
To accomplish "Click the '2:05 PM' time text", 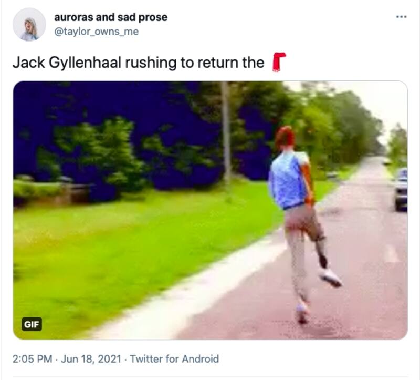I will tap(32, 358).
